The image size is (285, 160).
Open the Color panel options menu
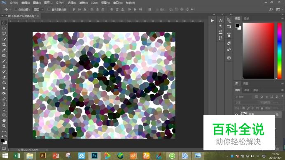(x=282, y=19)
